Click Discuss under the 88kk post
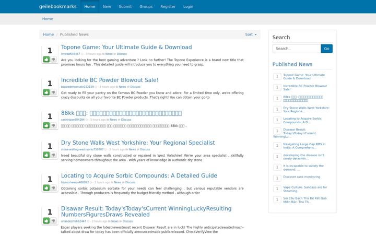The image size is (376, 235). tap(126, 120)
